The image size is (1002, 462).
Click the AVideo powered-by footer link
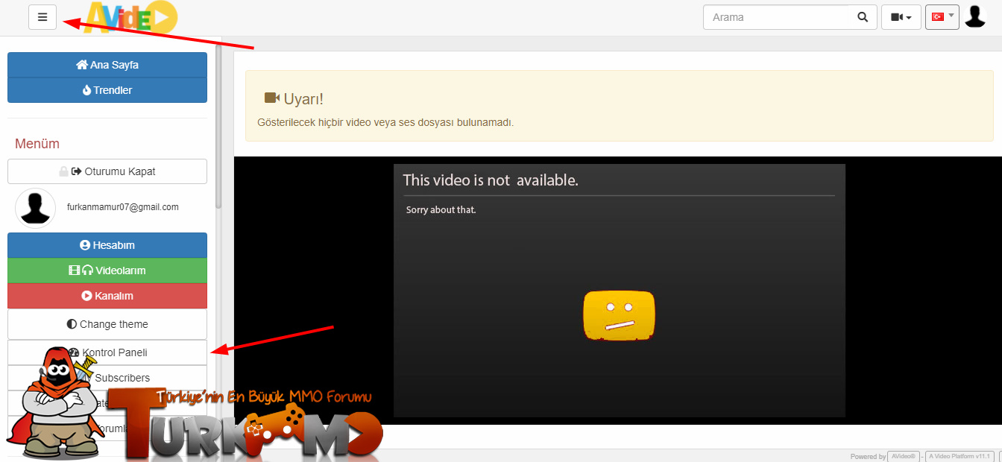902,456
